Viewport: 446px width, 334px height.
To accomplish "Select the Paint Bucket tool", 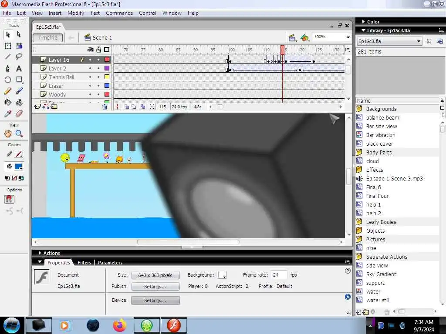I will click(x=19, y=103).
